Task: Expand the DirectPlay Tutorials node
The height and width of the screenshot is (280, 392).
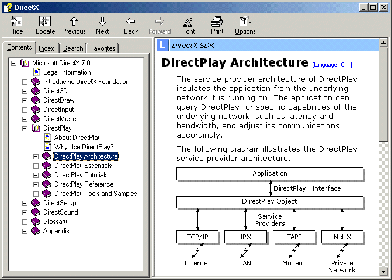Action: pos(36,175)
